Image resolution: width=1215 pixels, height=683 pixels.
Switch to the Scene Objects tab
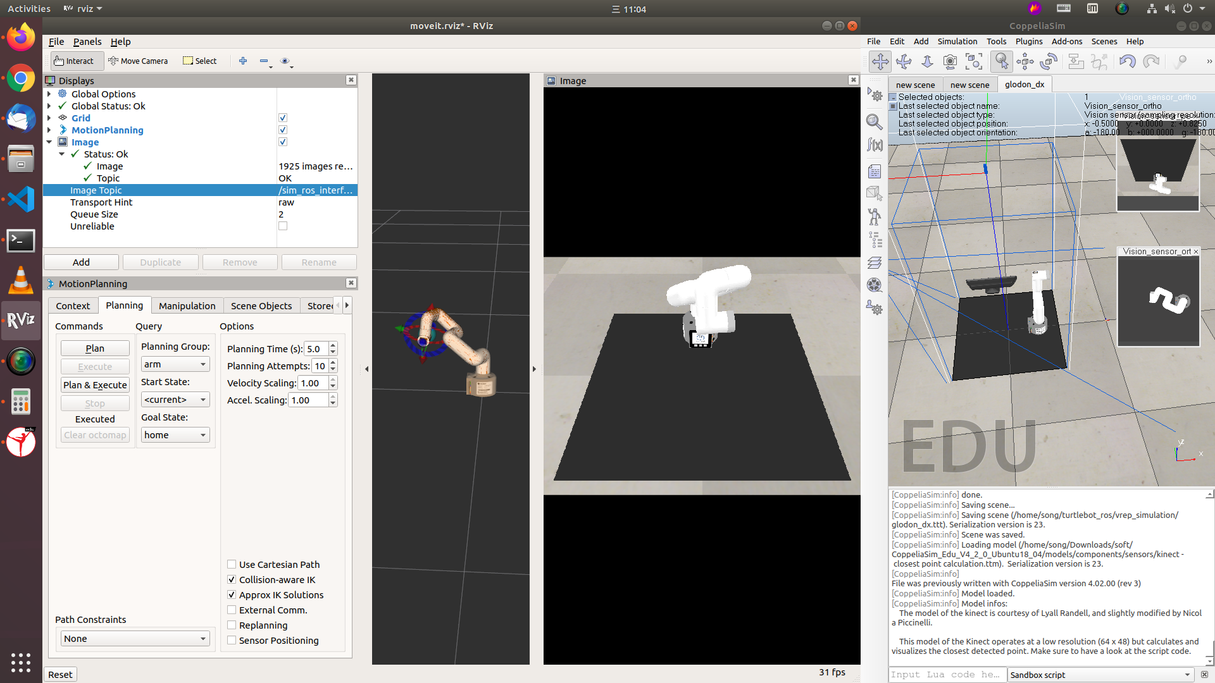(x=261, y=305)
